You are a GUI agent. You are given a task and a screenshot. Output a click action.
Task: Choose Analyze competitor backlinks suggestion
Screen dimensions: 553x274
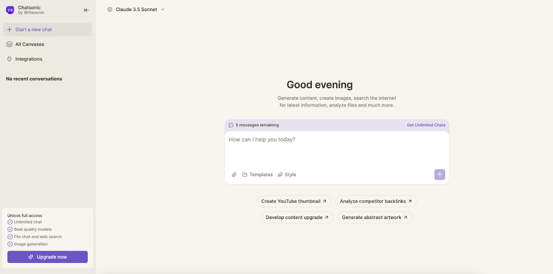376,201
